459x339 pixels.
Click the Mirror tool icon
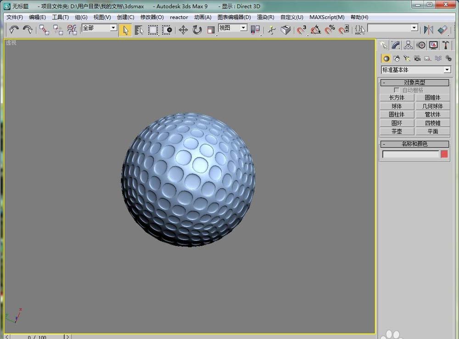tap(428, 30)
